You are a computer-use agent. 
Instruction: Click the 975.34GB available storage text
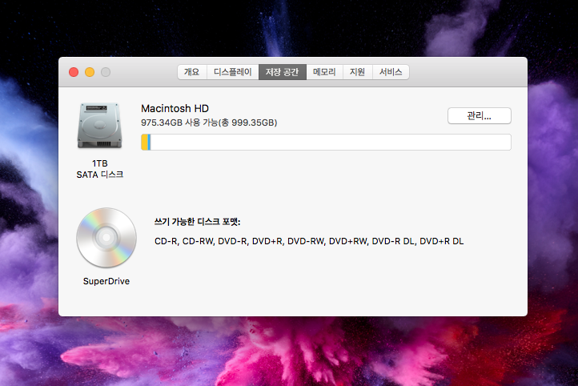click(209, 123)
